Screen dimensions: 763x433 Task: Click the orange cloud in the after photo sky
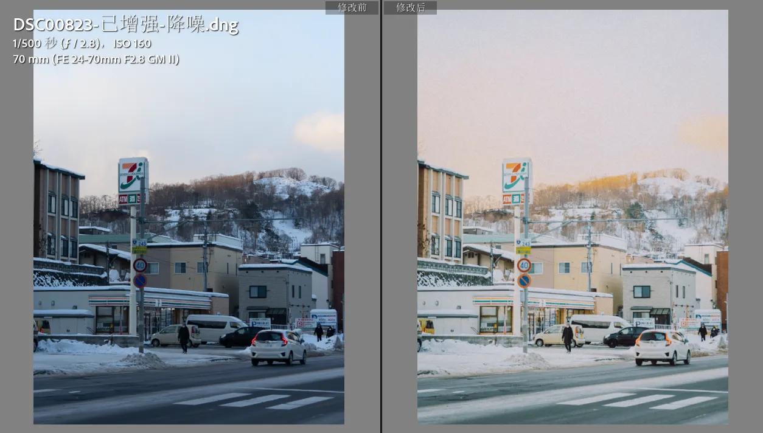703,133
